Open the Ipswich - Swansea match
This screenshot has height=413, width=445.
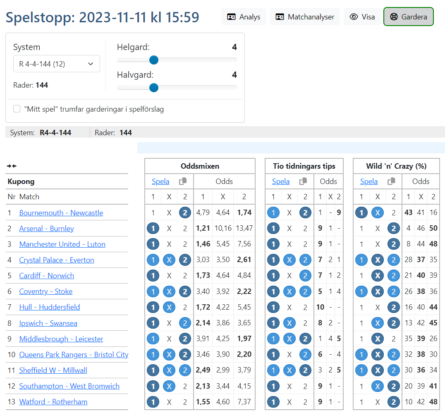coord(48,323)
